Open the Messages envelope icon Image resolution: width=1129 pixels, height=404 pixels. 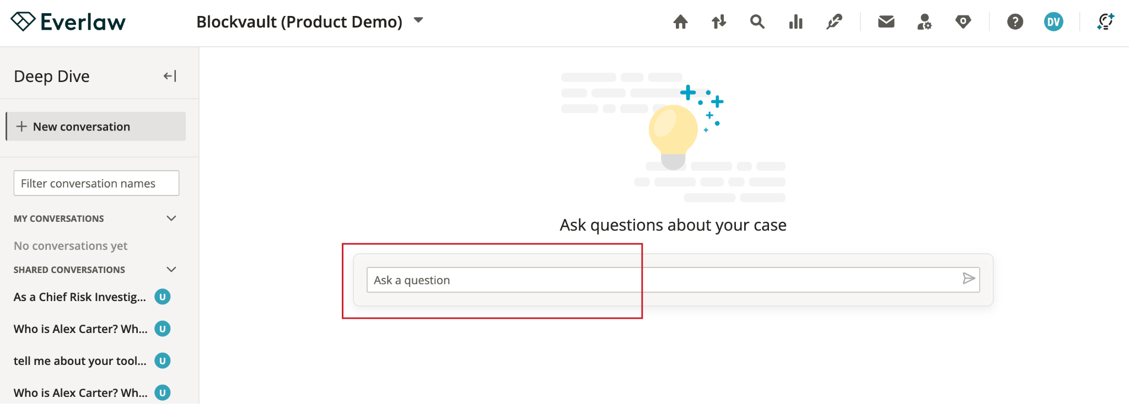tap(886, 22)
